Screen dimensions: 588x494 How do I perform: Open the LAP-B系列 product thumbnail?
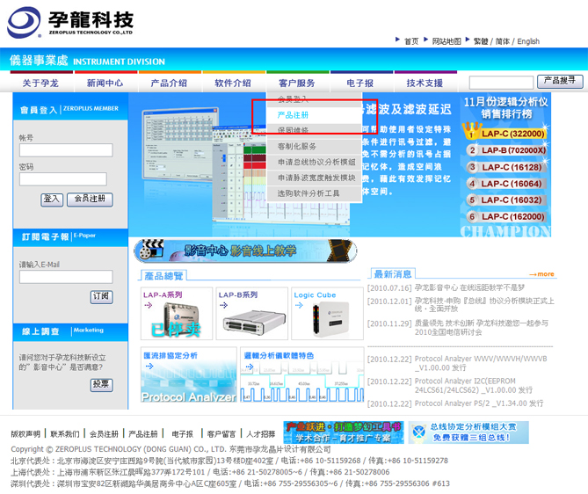coord(251,314)
